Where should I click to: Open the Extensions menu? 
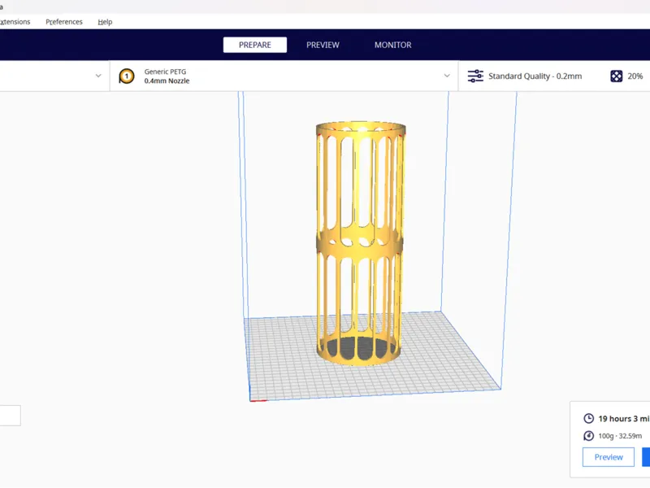(x=15, y=22)
